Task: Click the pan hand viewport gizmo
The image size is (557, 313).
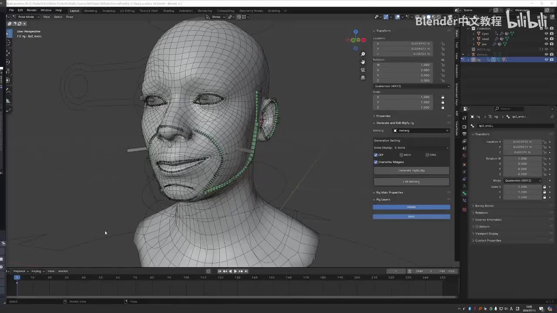Action: pyautogui.click(x=363, y=62)
